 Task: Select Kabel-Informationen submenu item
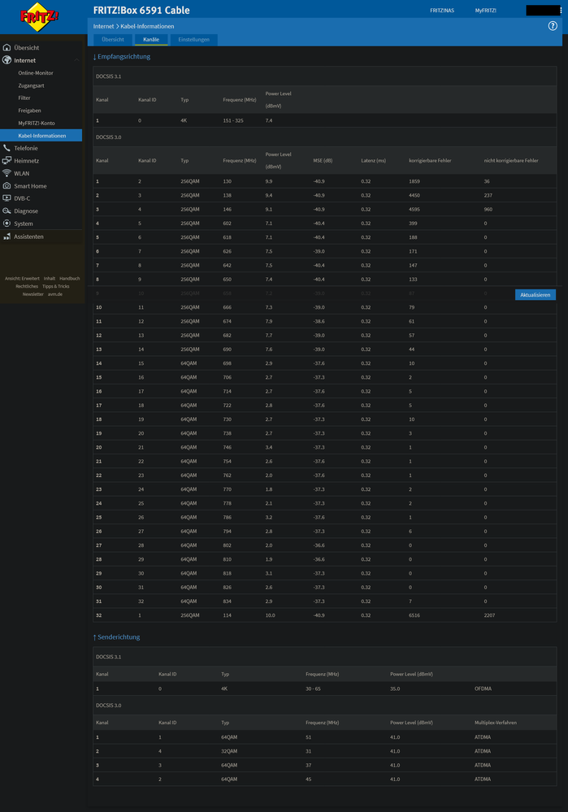41,136
